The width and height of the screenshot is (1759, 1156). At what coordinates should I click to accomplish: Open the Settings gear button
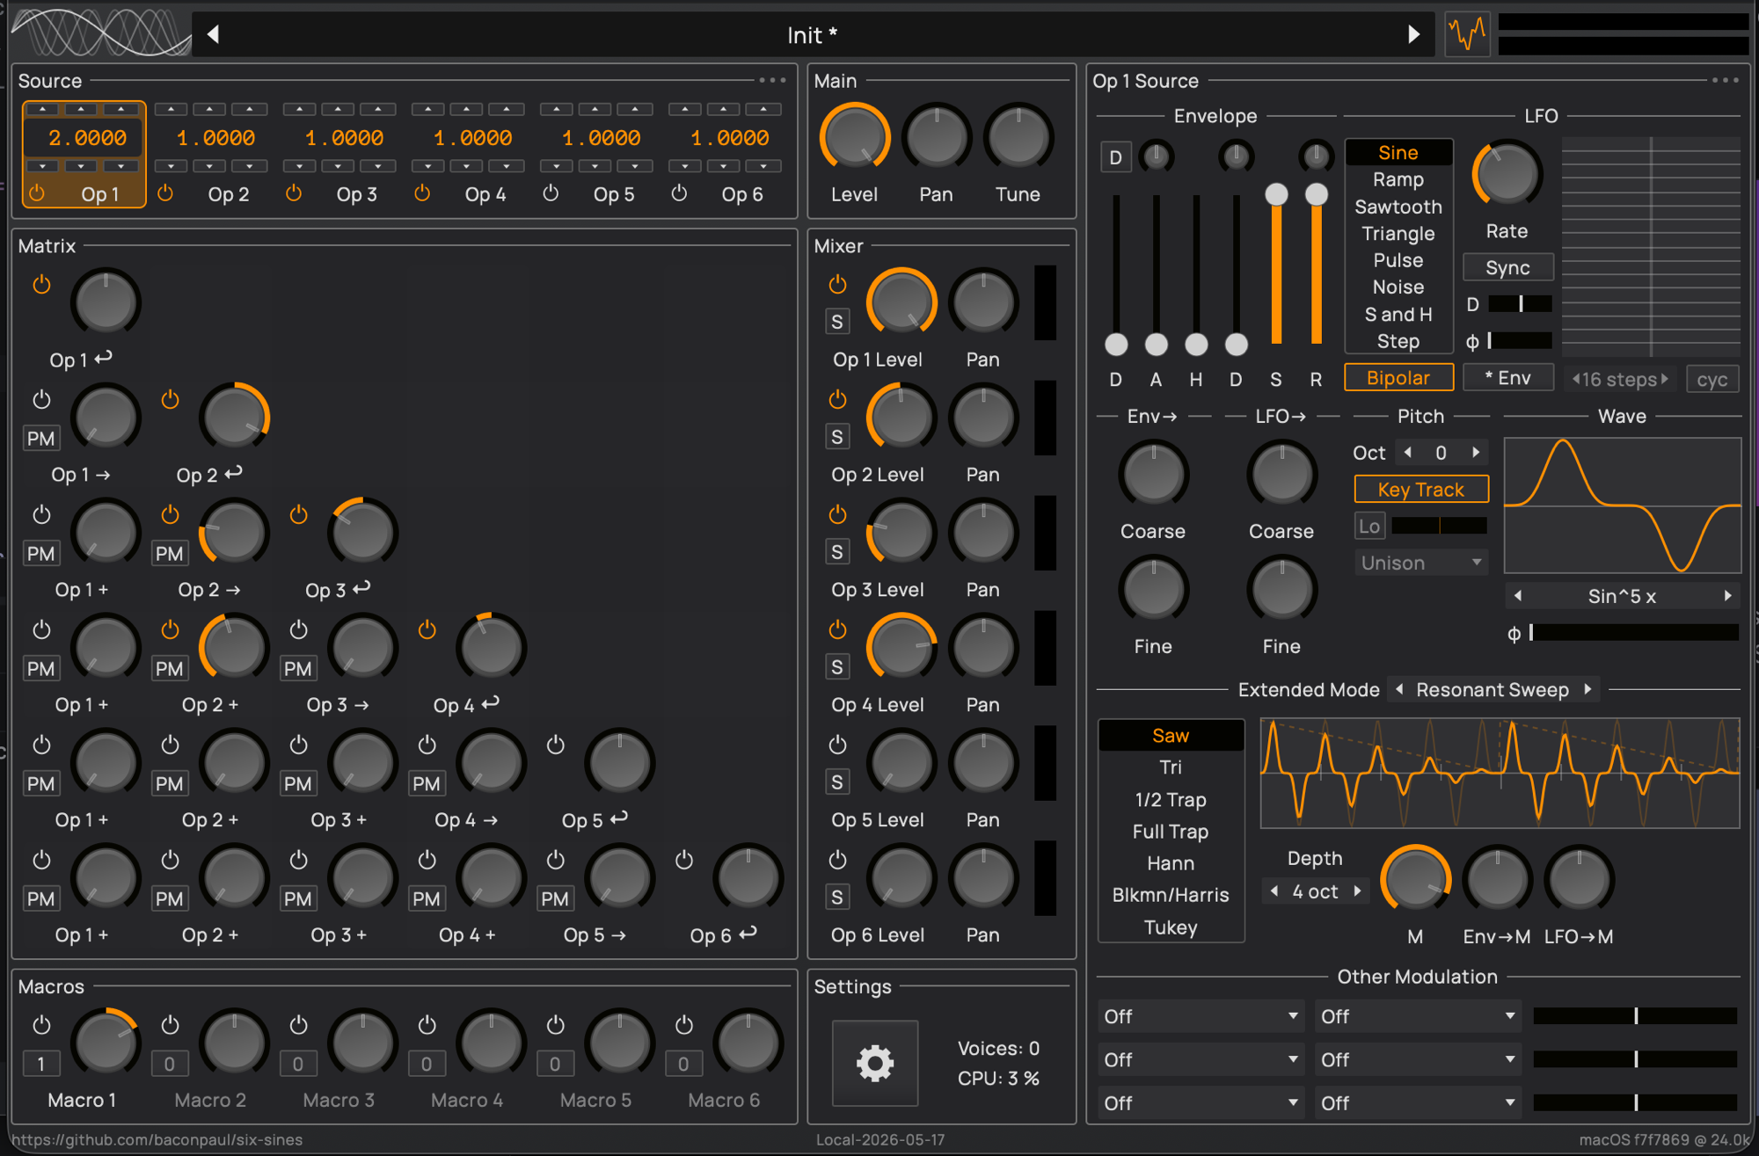click(875, 1063)
